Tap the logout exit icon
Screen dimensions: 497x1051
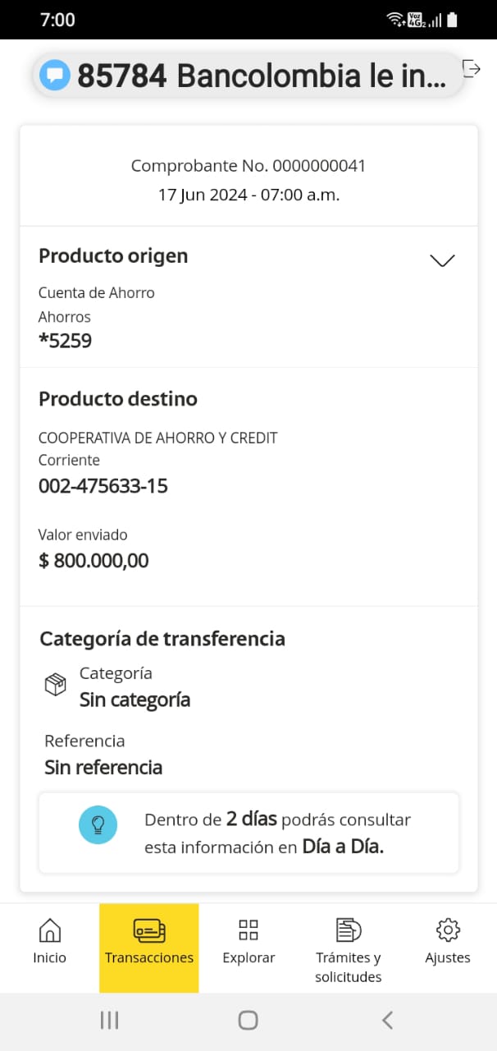(472, 69)
